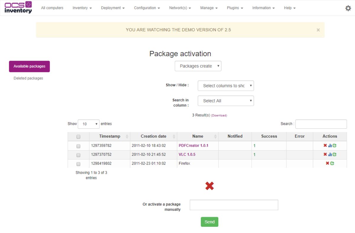Sort the table by Creation date column
The width and height of the screenshot is (355, 233).
[x=153, y=136]
